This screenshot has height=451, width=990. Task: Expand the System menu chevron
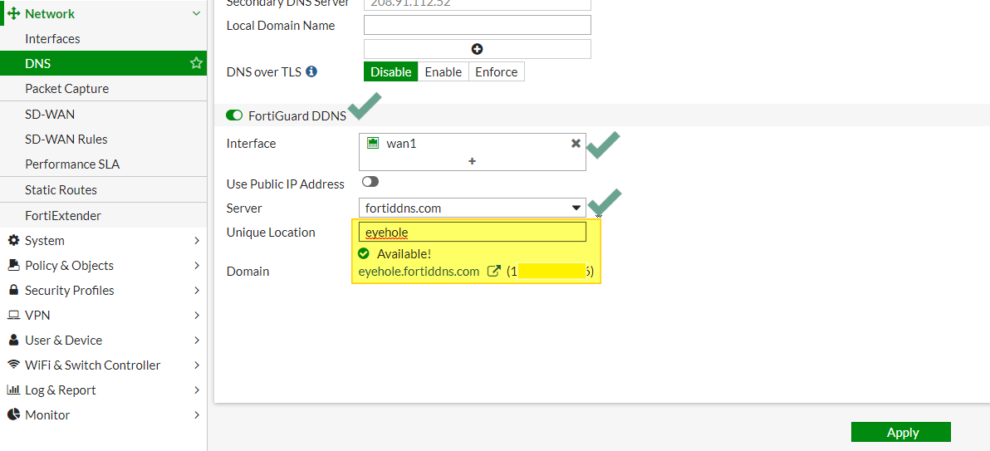[197, 241]
